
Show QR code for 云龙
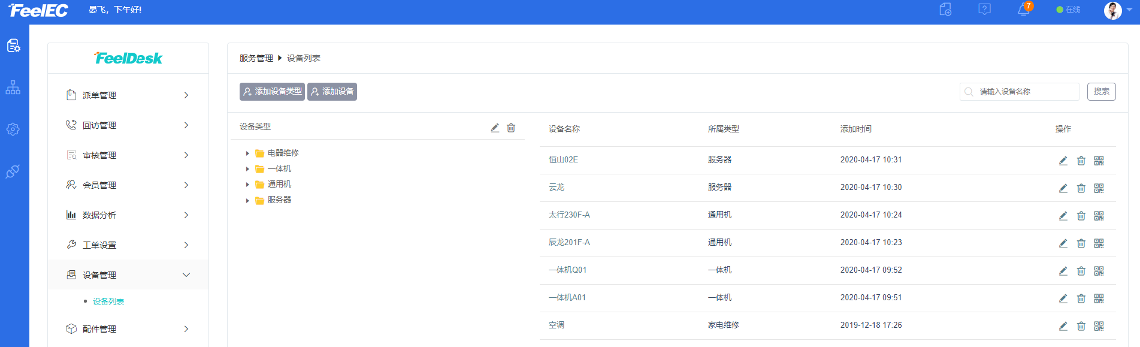[x=1099, y=188]
